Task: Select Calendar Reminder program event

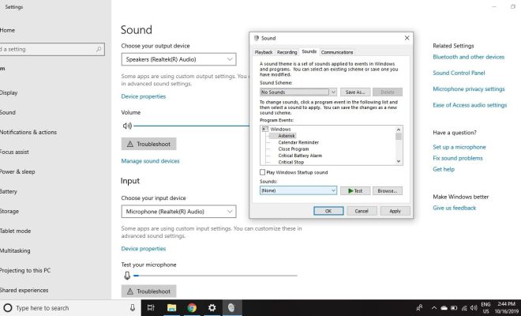Action: (x=298, y=142)
